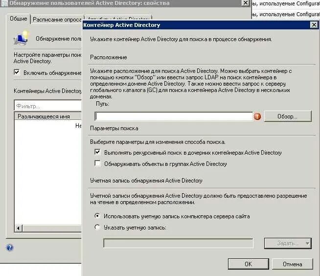Click the Отмена cancel button
The image size is (320, 276).
point(292,264)
